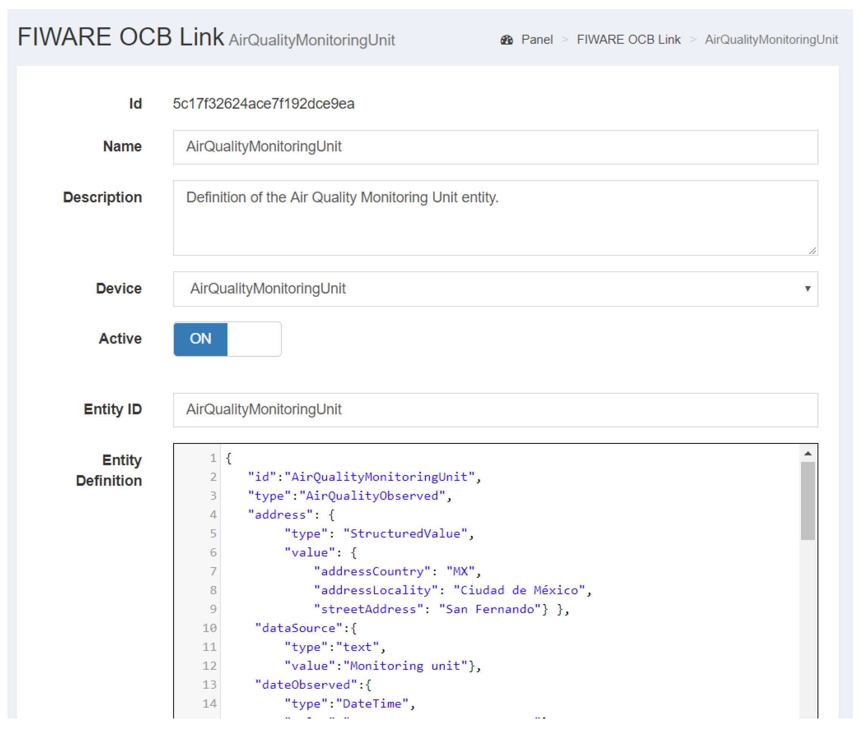Viewport: 866px width, 737px height.
Task: Open the Device dropdown
Action: click(x=495, y=289)
